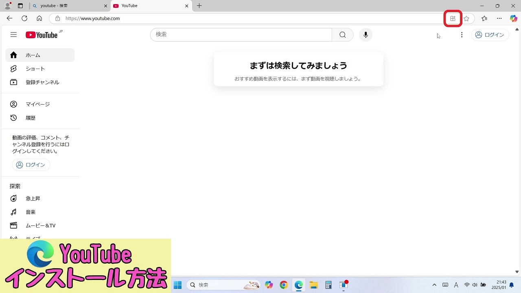Image resolution: width=521 pixels, height=293 pixels.
Task: Open Trending (急上昇) in sidebar
Action: 40,198
